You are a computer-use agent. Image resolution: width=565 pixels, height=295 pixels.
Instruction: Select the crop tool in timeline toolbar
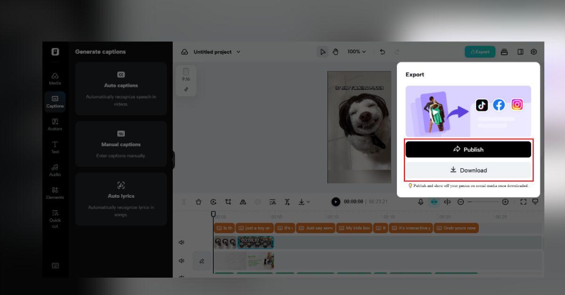pos(228,202)
